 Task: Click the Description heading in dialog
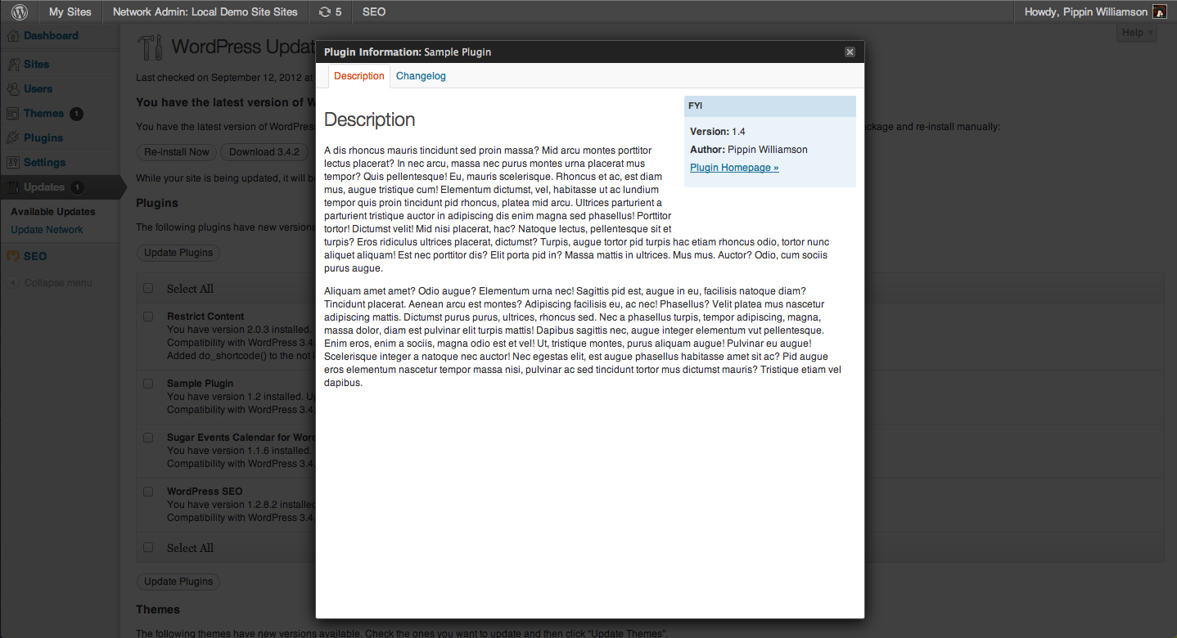370,119
